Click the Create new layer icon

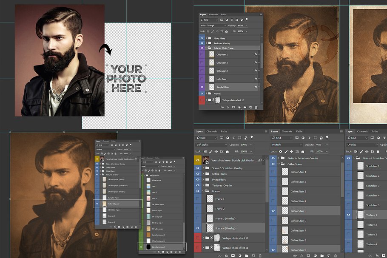coord(250,107)
